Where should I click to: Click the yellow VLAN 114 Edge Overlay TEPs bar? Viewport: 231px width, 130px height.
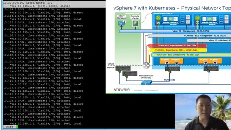point(178,50)
